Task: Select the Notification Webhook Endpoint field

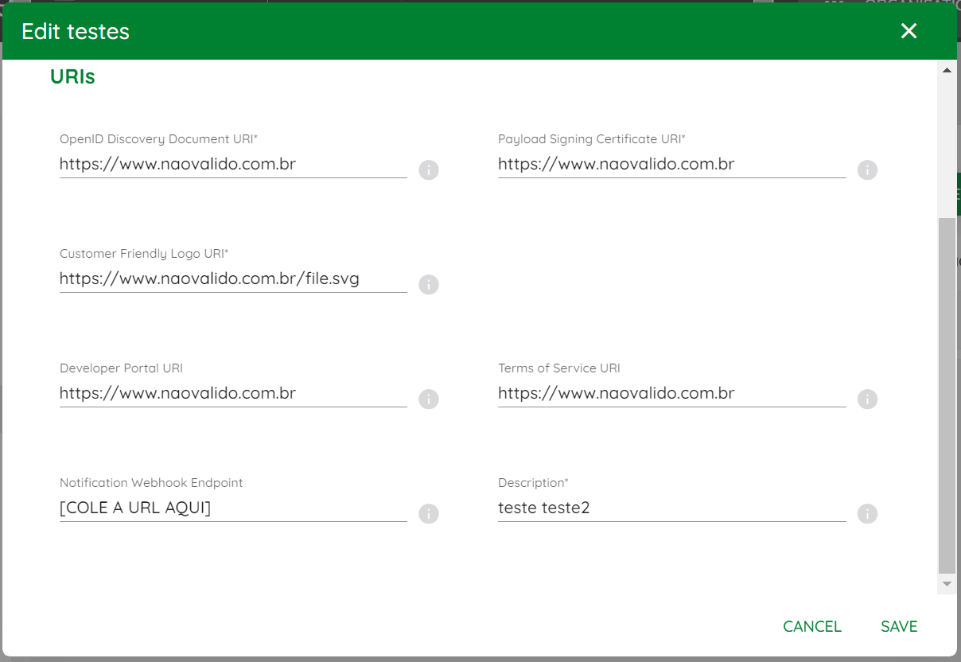Action: 233,508
